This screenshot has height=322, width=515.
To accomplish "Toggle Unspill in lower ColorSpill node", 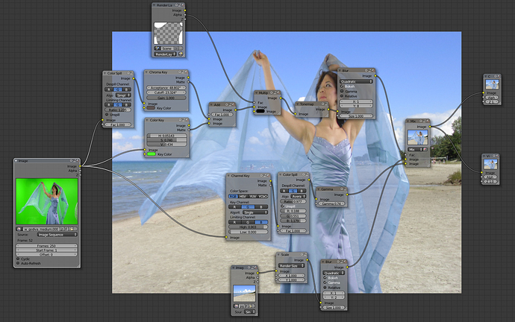I will tap(282, 206).
